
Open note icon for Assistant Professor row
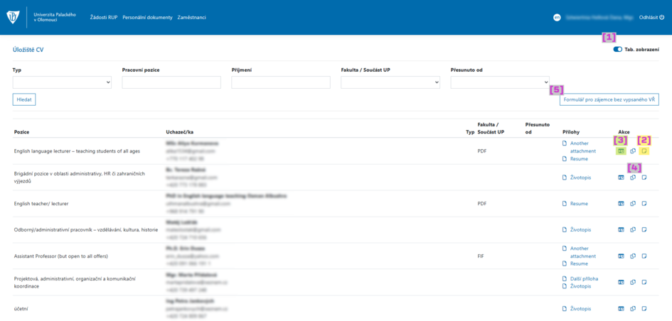click(644, 256)
